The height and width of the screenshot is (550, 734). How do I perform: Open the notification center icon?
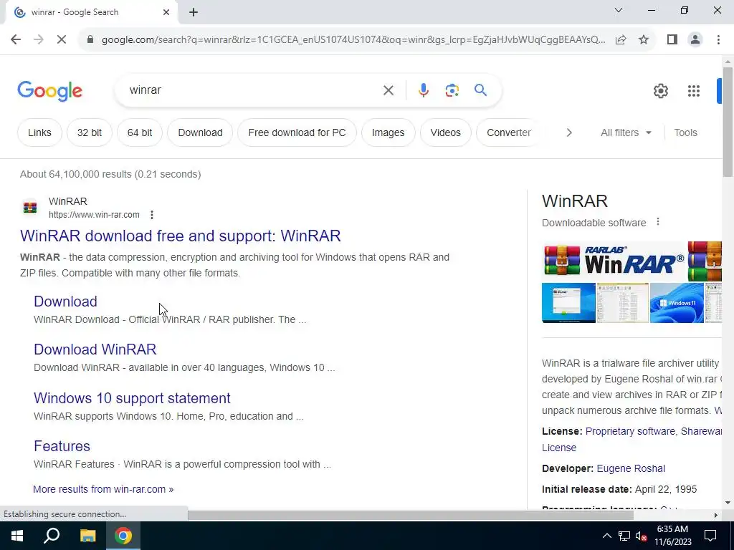point(710,536)
